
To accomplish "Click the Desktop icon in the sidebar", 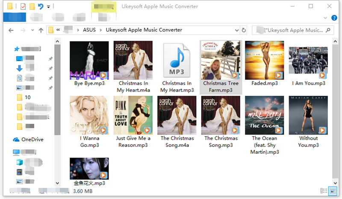I will click(x=19, y=59).
